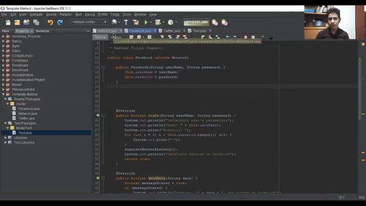Open the default config dropdown
Viewport: 366px width, 206px height.
click(89, 22)
